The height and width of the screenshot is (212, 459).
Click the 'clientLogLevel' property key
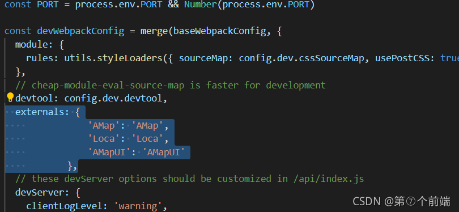coord(64,206)
